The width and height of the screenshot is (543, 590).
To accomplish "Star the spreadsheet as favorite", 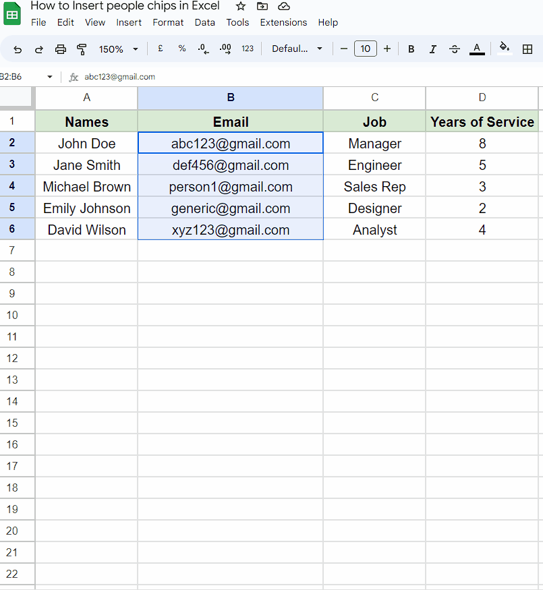I will 240,6.
